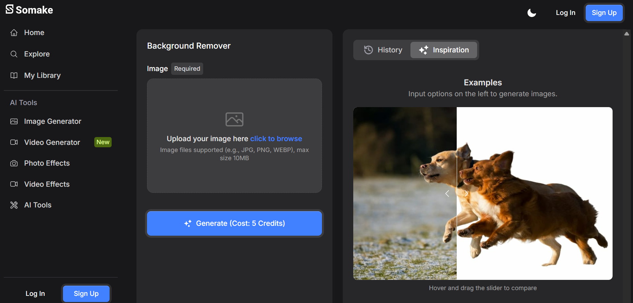
Task: Click the original photo side of example
Action: [x=405, y=193]
